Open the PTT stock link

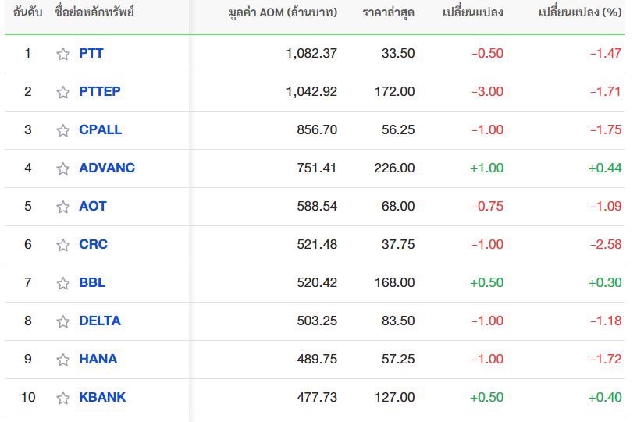click(x=91, y=53)
